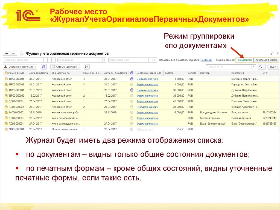Open Форма напечатана link in row МС00-000001

click(x=147, y=112)
